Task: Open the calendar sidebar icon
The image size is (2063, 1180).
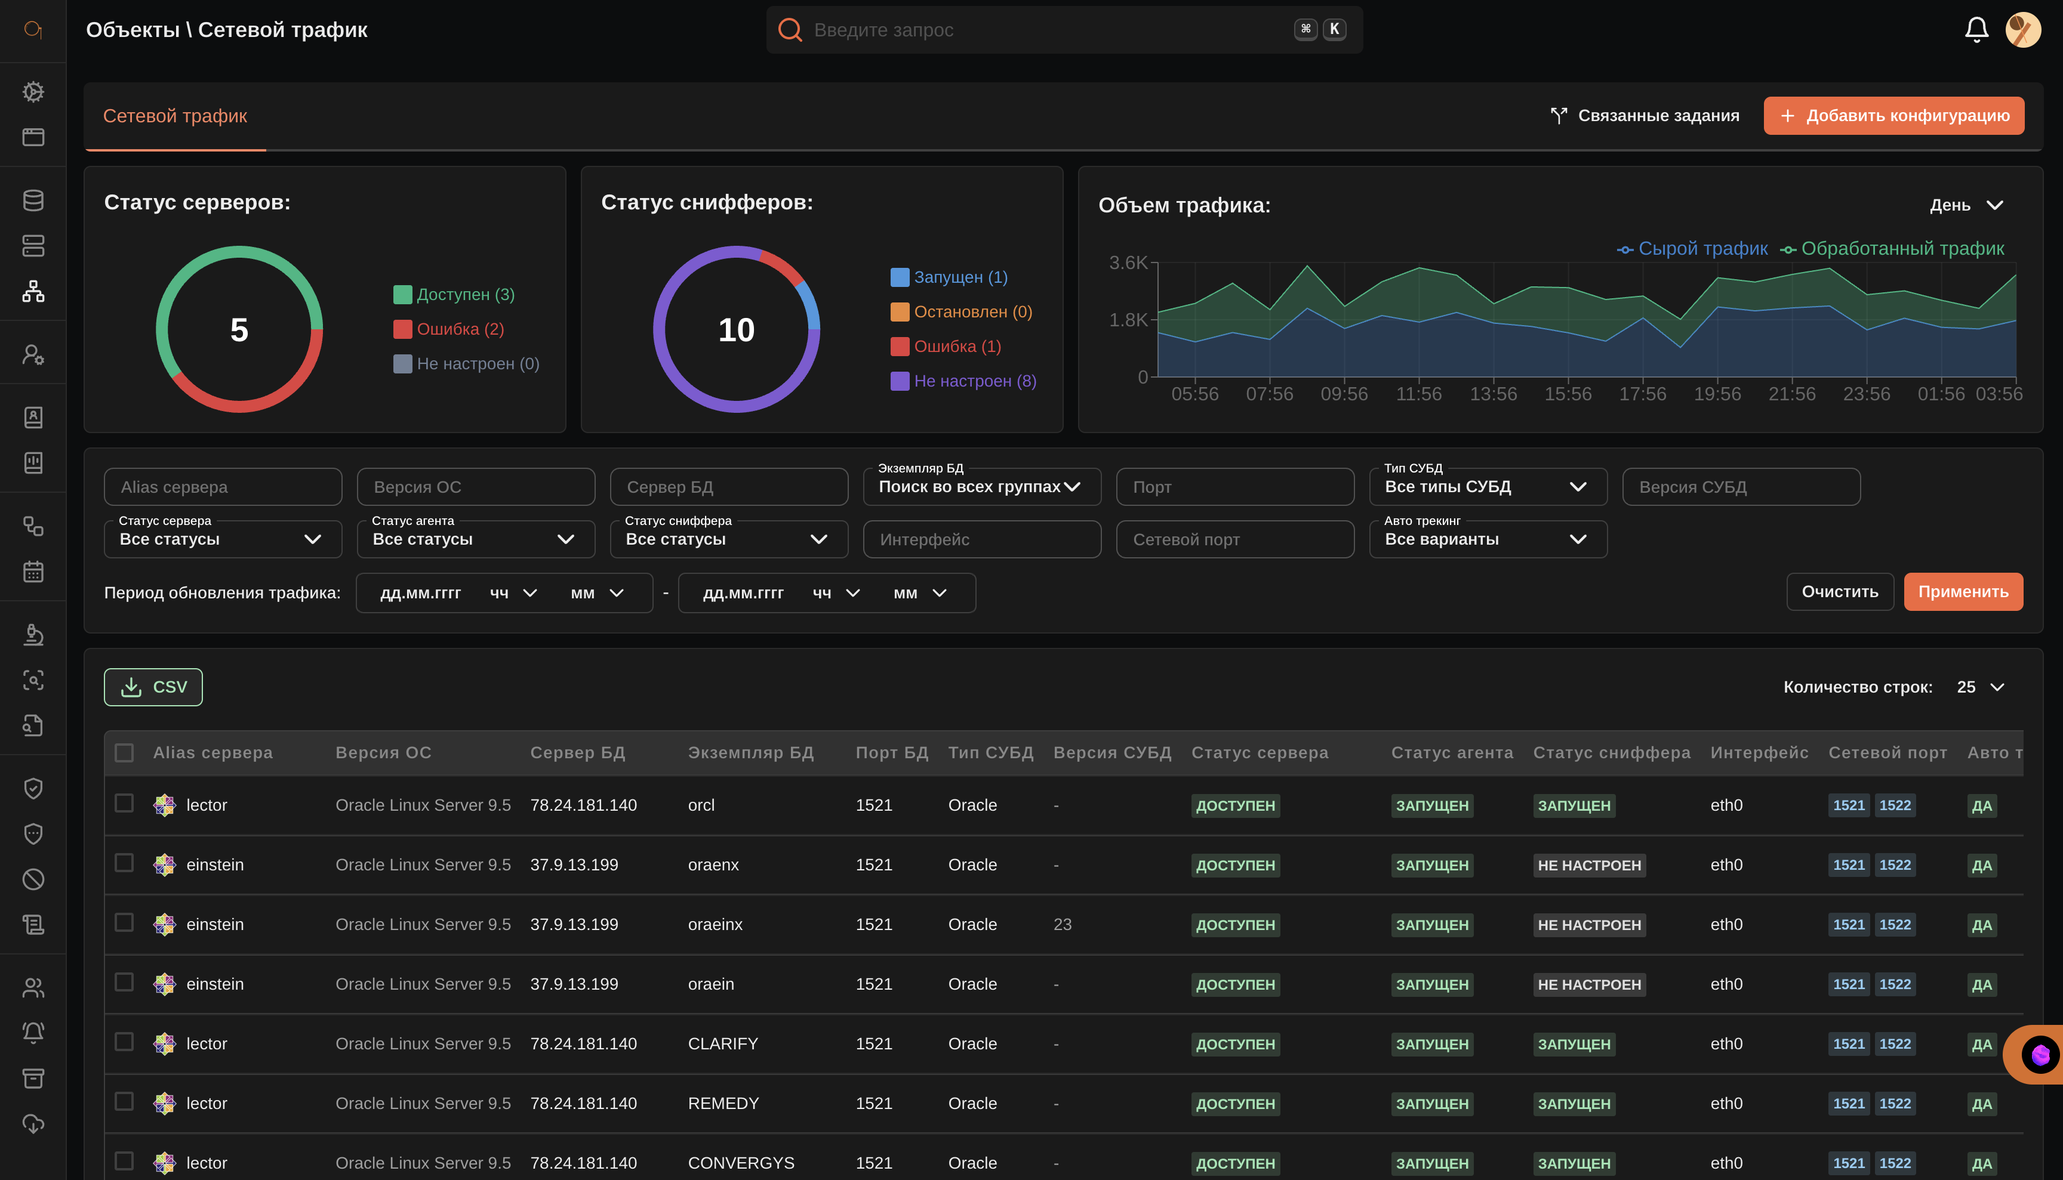Action: click(x=33, y=572)
